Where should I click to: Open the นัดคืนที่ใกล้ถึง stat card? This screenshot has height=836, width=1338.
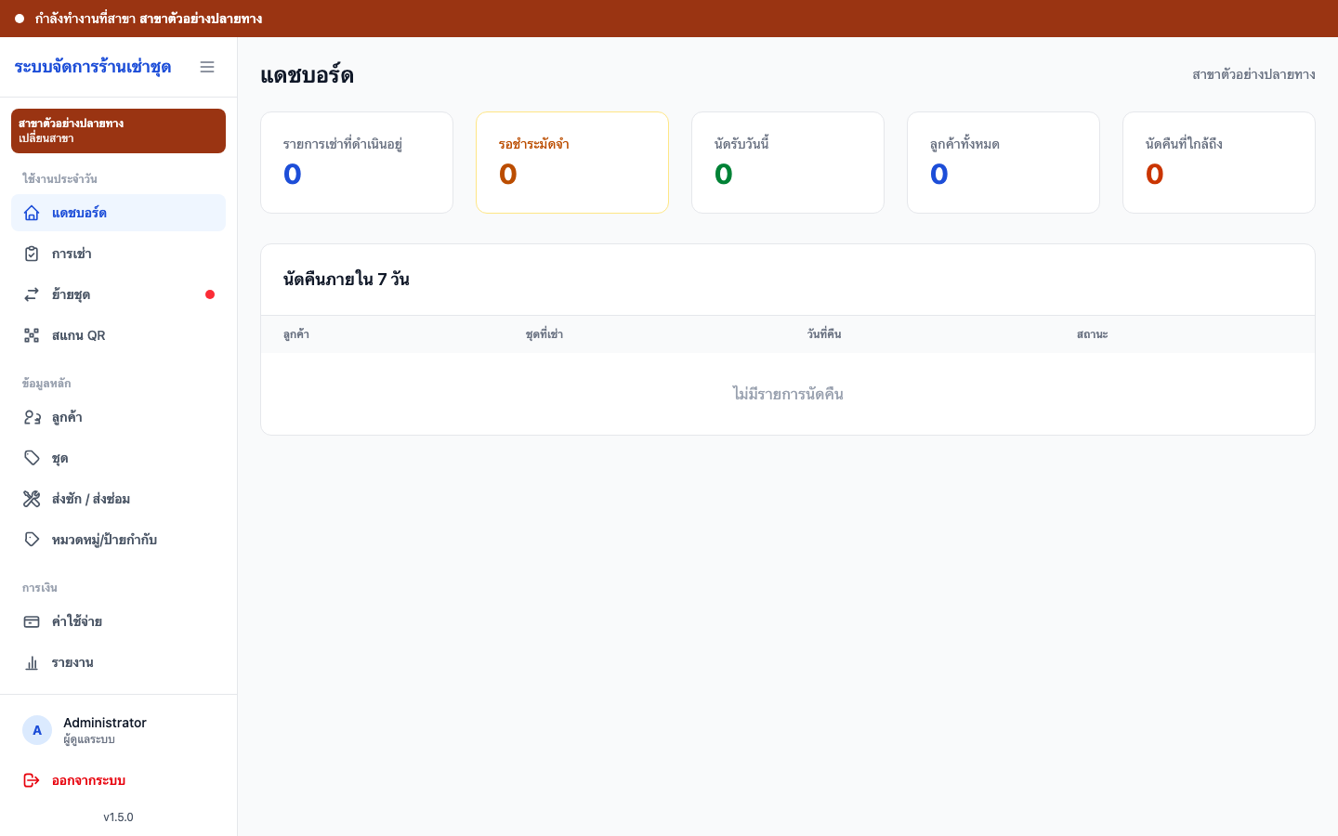(1219, 163)
